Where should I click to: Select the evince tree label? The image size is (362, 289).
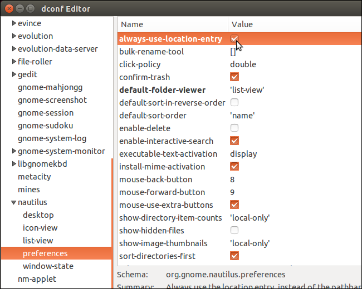point(30,23)
